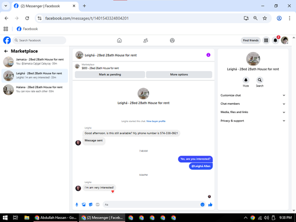Open the notifications bell
Image resolution: width=296 pixels, height=222 pixels.
point(275,40)
